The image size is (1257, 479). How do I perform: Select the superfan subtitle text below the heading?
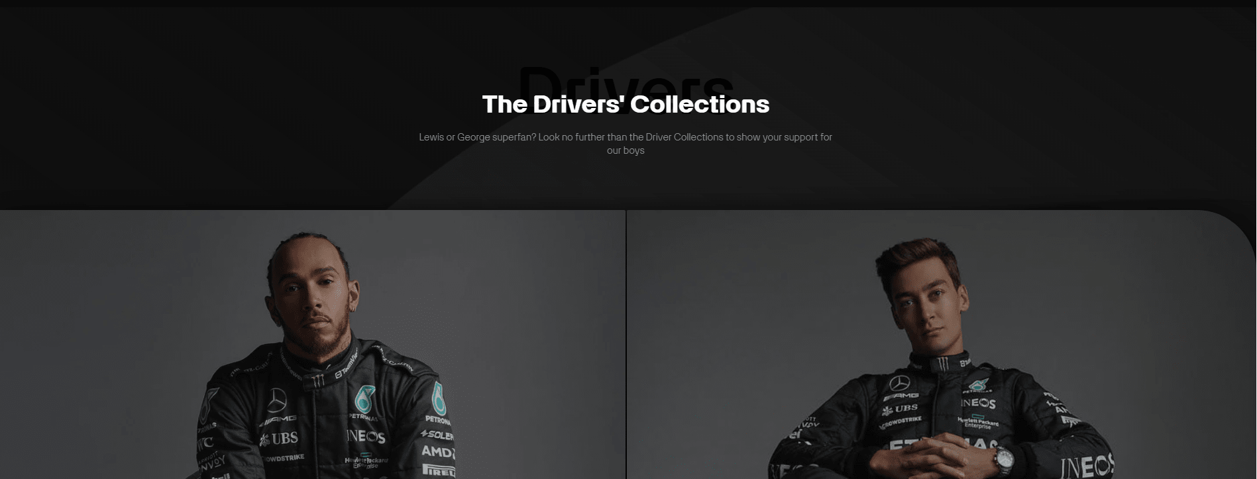click(x=626, y=144)
